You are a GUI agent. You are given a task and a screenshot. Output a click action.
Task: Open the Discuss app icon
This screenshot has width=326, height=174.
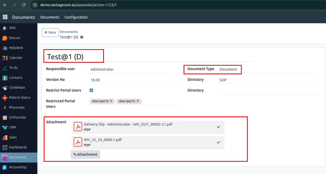click(5, 38)
